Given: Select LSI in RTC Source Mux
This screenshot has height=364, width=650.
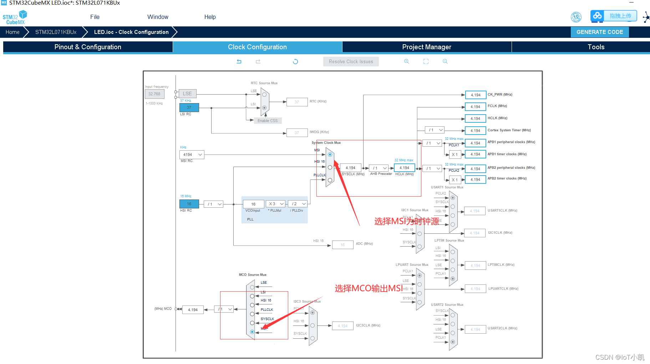Looking at the screenshot, I should [264, 107].
